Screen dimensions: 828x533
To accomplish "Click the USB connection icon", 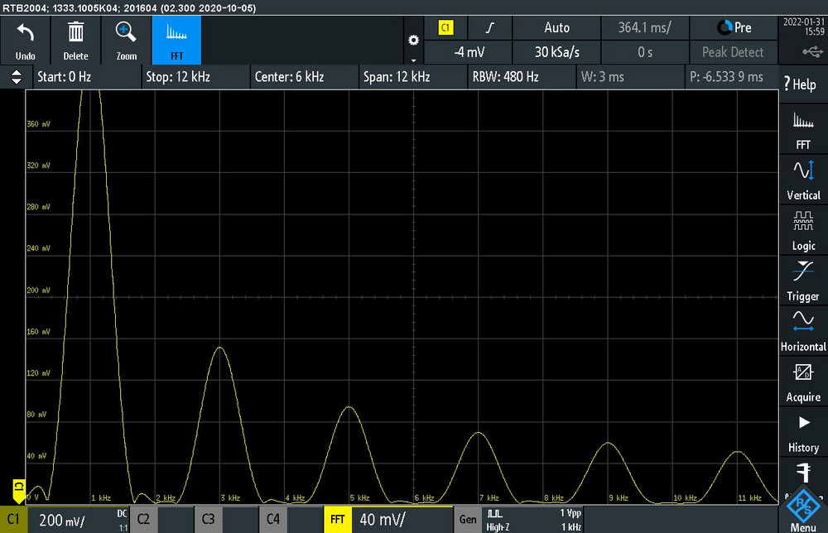I will [812, 51].
